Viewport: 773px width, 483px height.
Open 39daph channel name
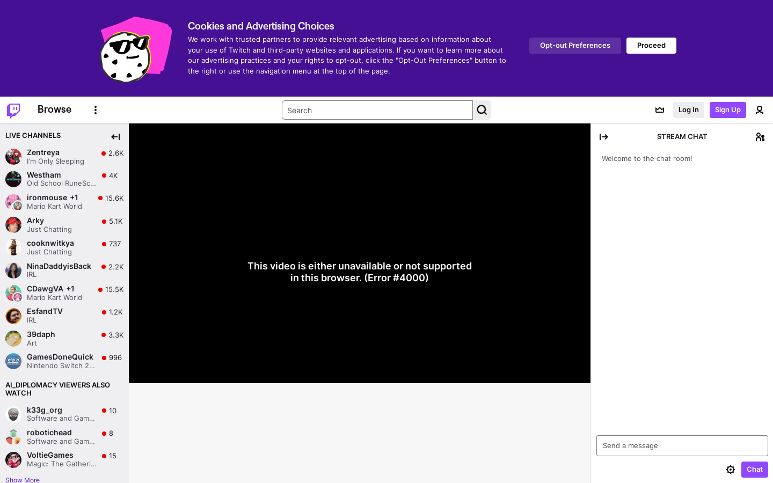[41, 334]
